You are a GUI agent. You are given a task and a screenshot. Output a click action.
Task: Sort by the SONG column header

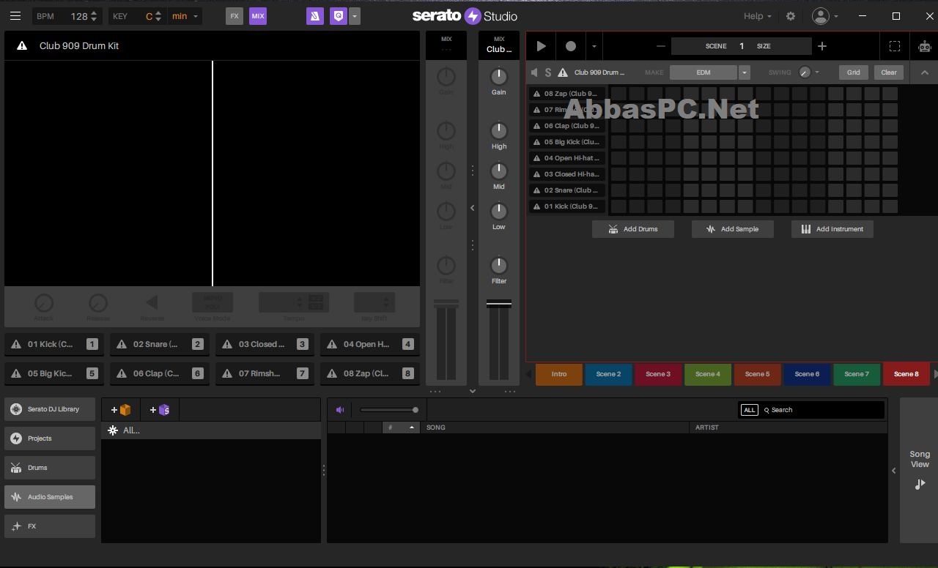pos(555,427)
